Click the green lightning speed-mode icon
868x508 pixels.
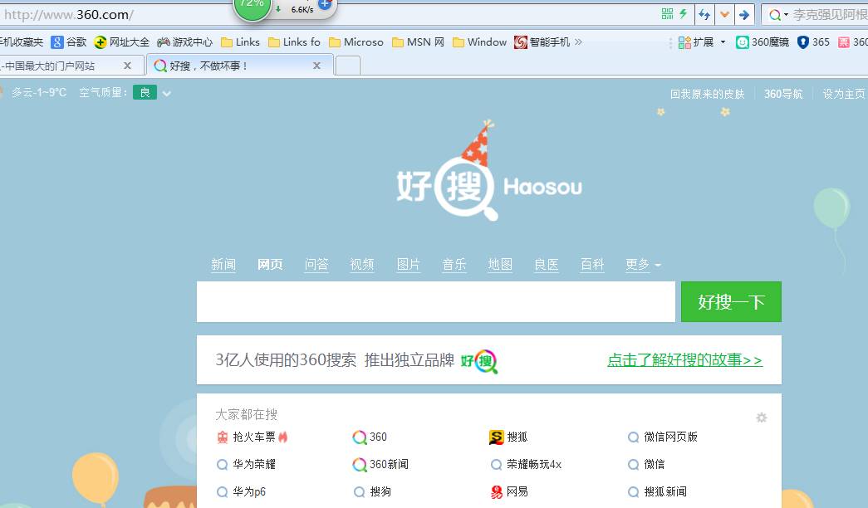coord(683,14)
